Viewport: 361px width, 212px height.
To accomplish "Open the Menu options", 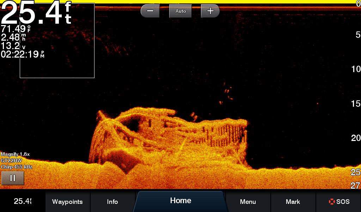I will click(x=248, y=202).
